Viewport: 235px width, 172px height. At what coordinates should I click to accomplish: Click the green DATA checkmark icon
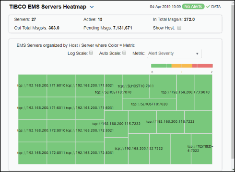pos(208,7)
